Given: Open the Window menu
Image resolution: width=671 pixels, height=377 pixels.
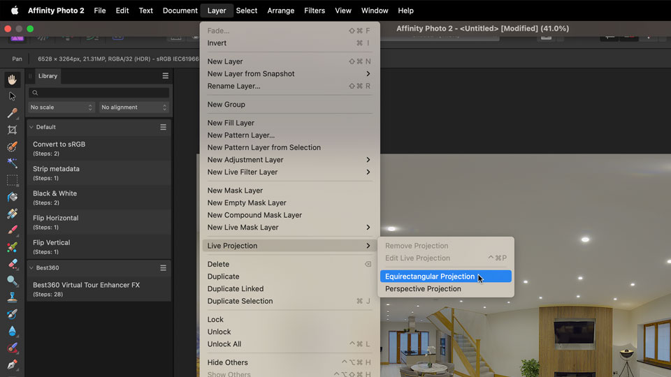Looking at the screenshot, I should [375, 10].
